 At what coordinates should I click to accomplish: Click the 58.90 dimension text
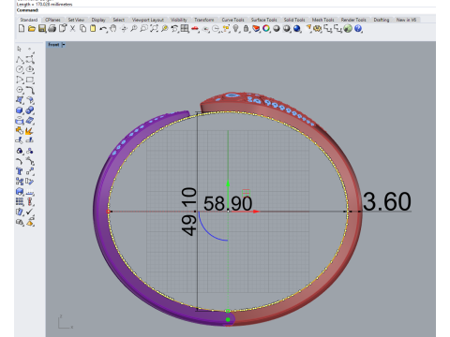[x=228, y=203]
